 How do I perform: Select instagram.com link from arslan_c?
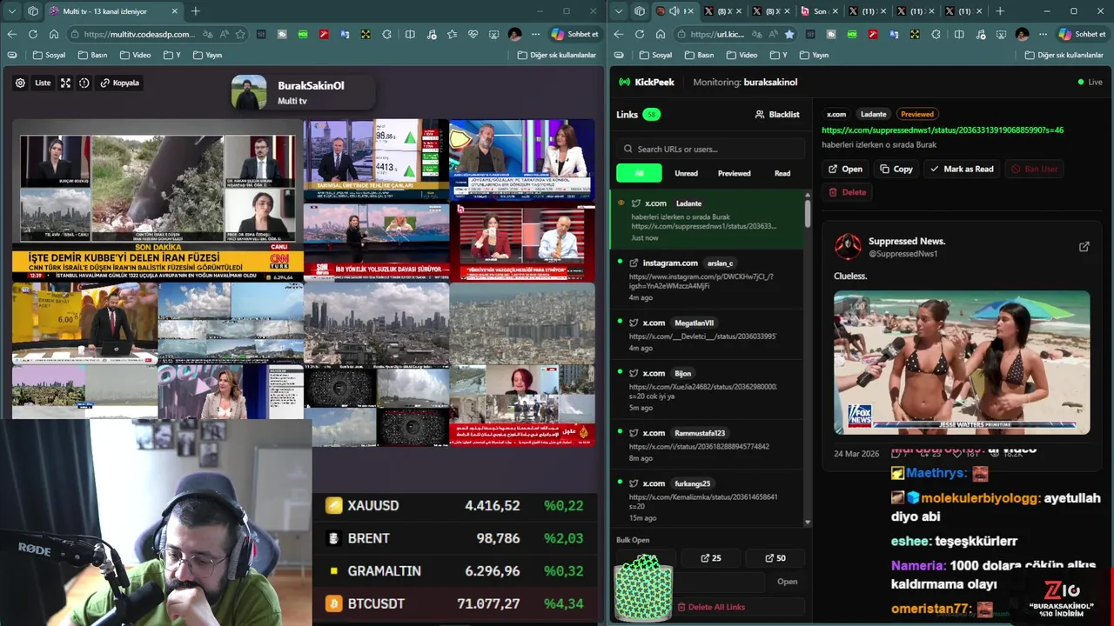707,279
